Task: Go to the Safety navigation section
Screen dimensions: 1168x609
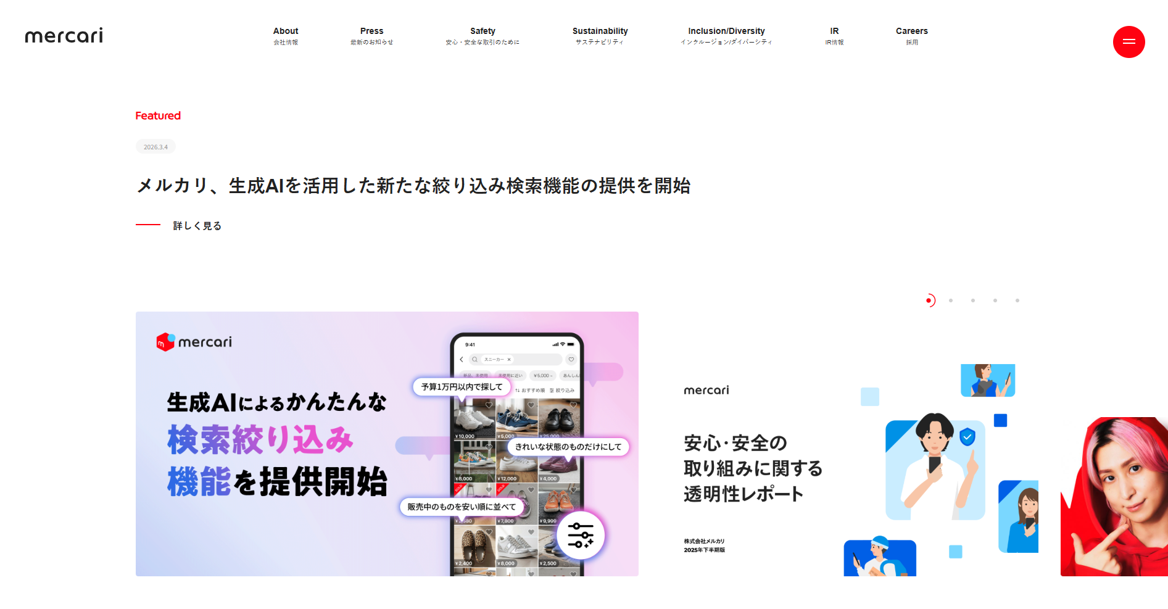Action: pyautogui.click(x=483, y=35)
